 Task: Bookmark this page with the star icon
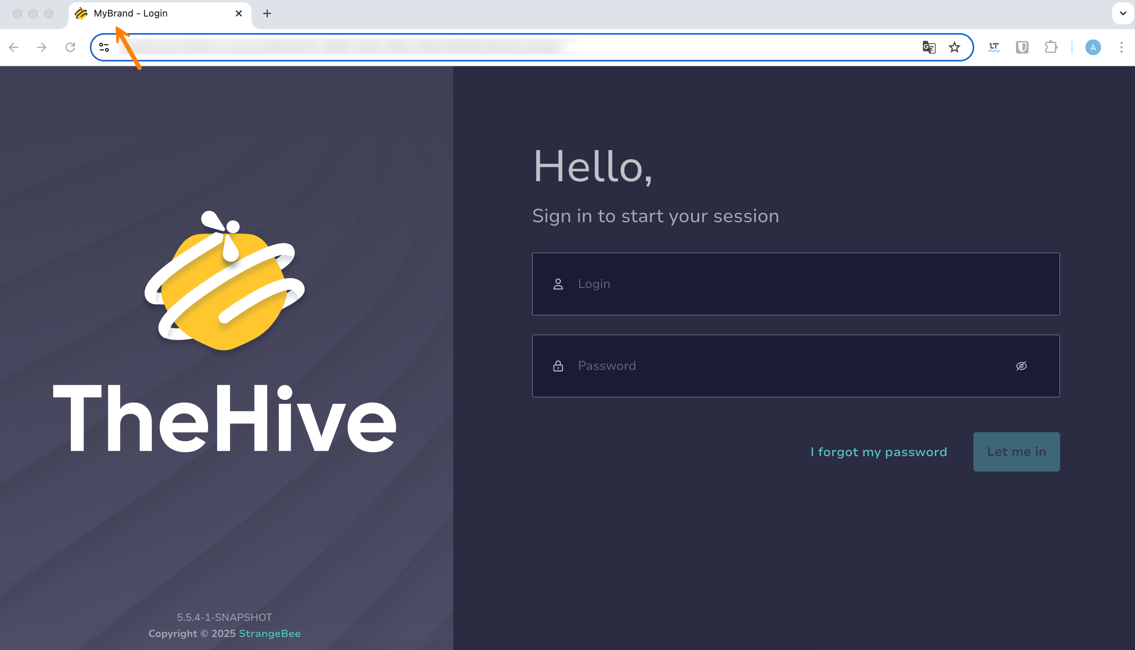pyautogui.click(x=954, y=47)
